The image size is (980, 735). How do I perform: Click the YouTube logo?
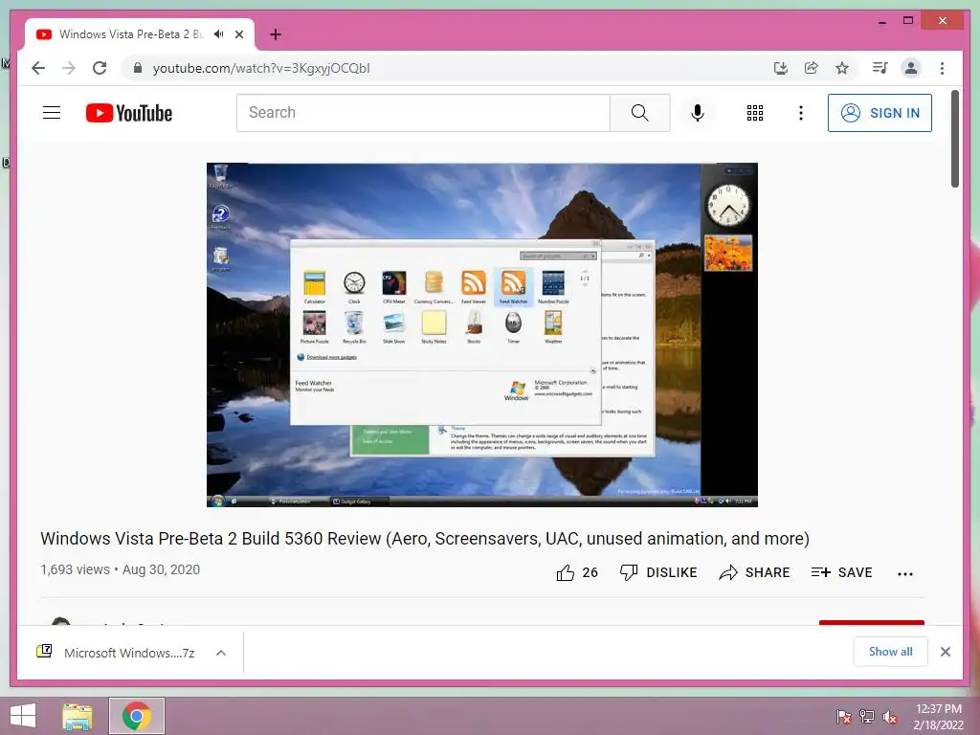pos(129,113)
